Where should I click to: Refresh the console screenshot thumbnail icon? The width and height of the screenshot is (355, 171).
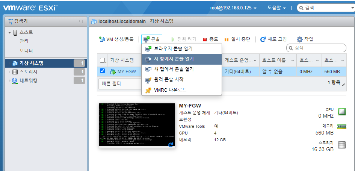(171, 144)
